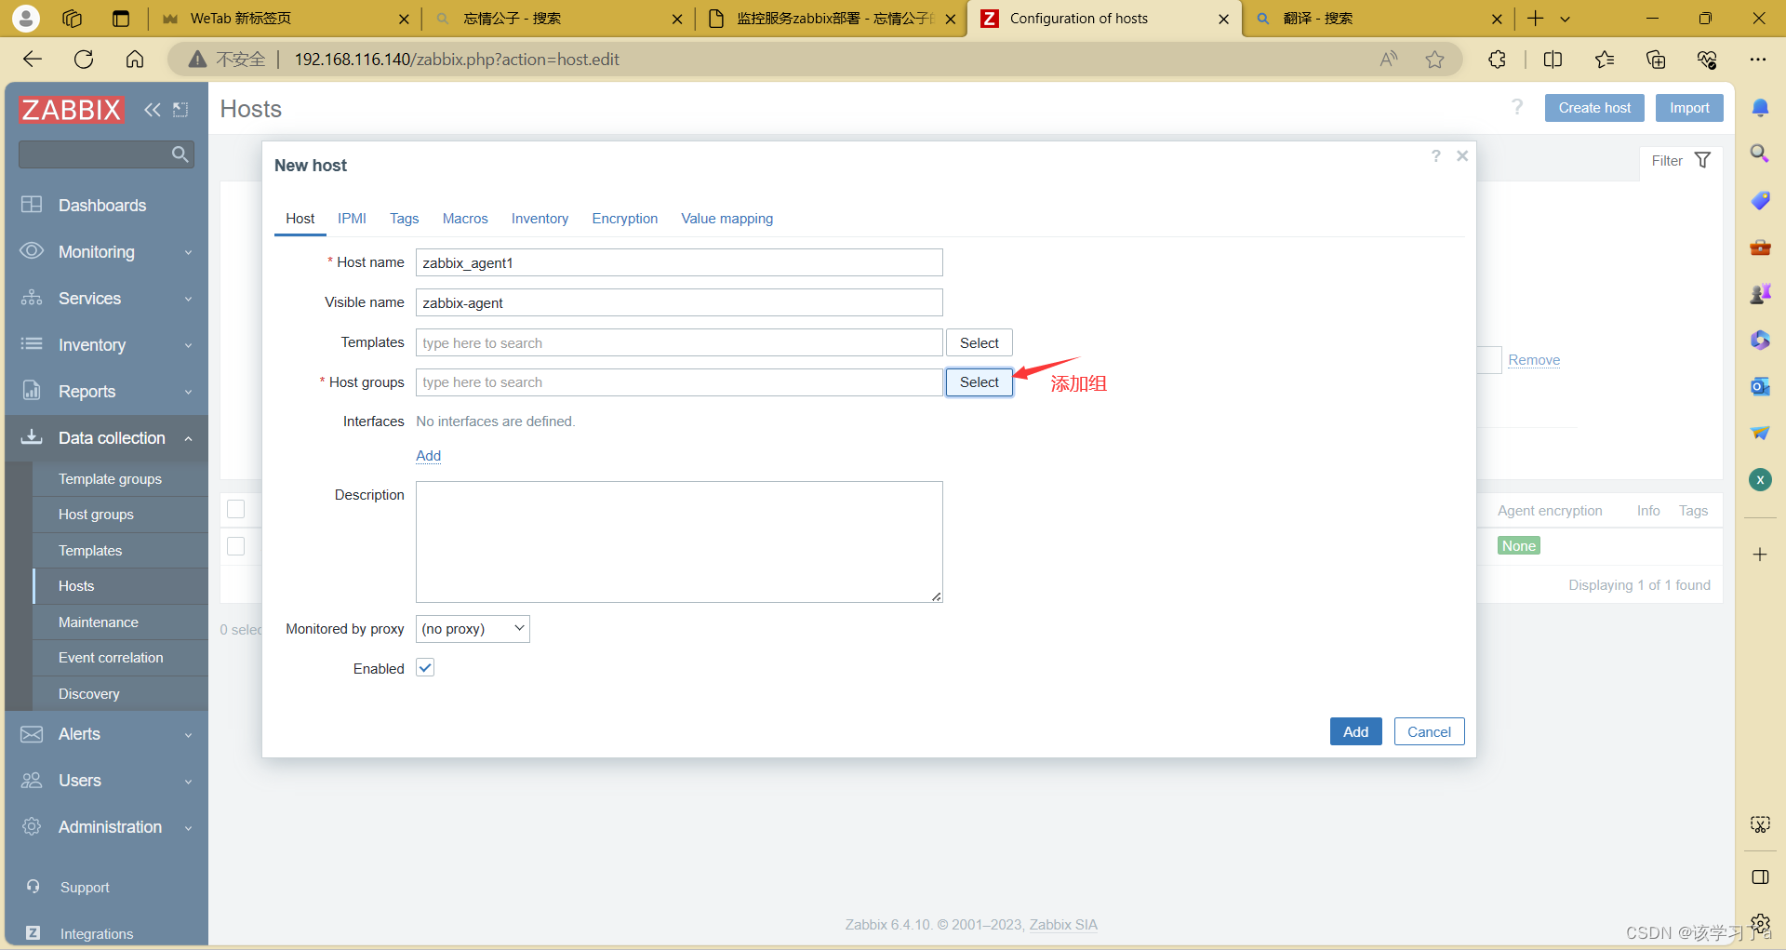Switch to the Encryption tab
This screenshot has width=1786, height=950.
pyautogui.click(x=625, y=218)
